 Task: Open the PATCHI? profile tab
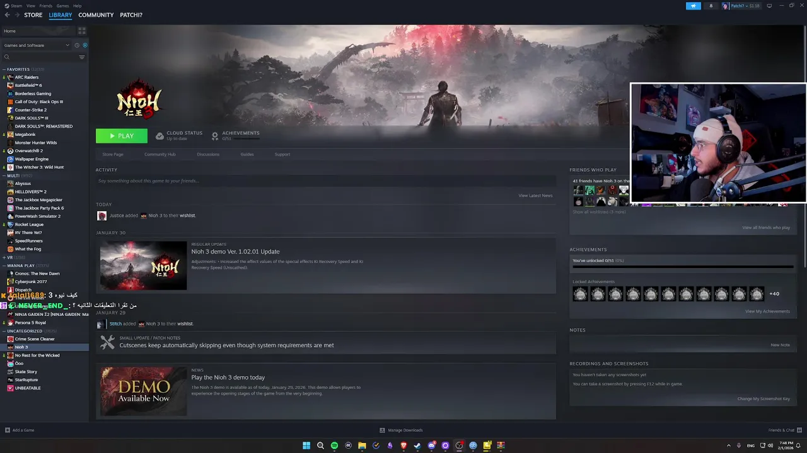(x=131, y=15)
